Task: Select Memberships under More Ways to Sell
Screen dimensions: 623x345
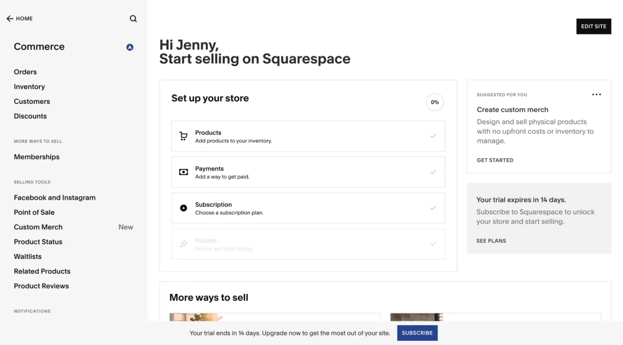Action: coord(37,157)
